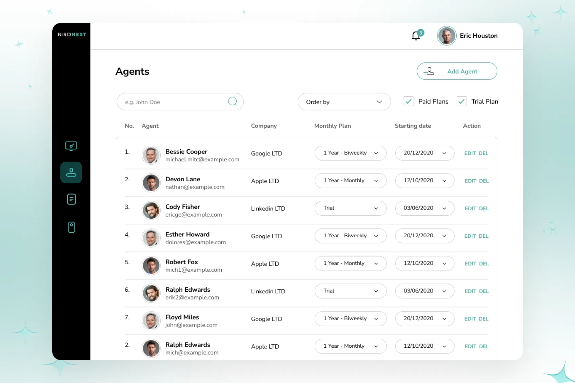Expand the Order by dropdown
This screenshot has height=383, width=575.
tap(344, 102)
